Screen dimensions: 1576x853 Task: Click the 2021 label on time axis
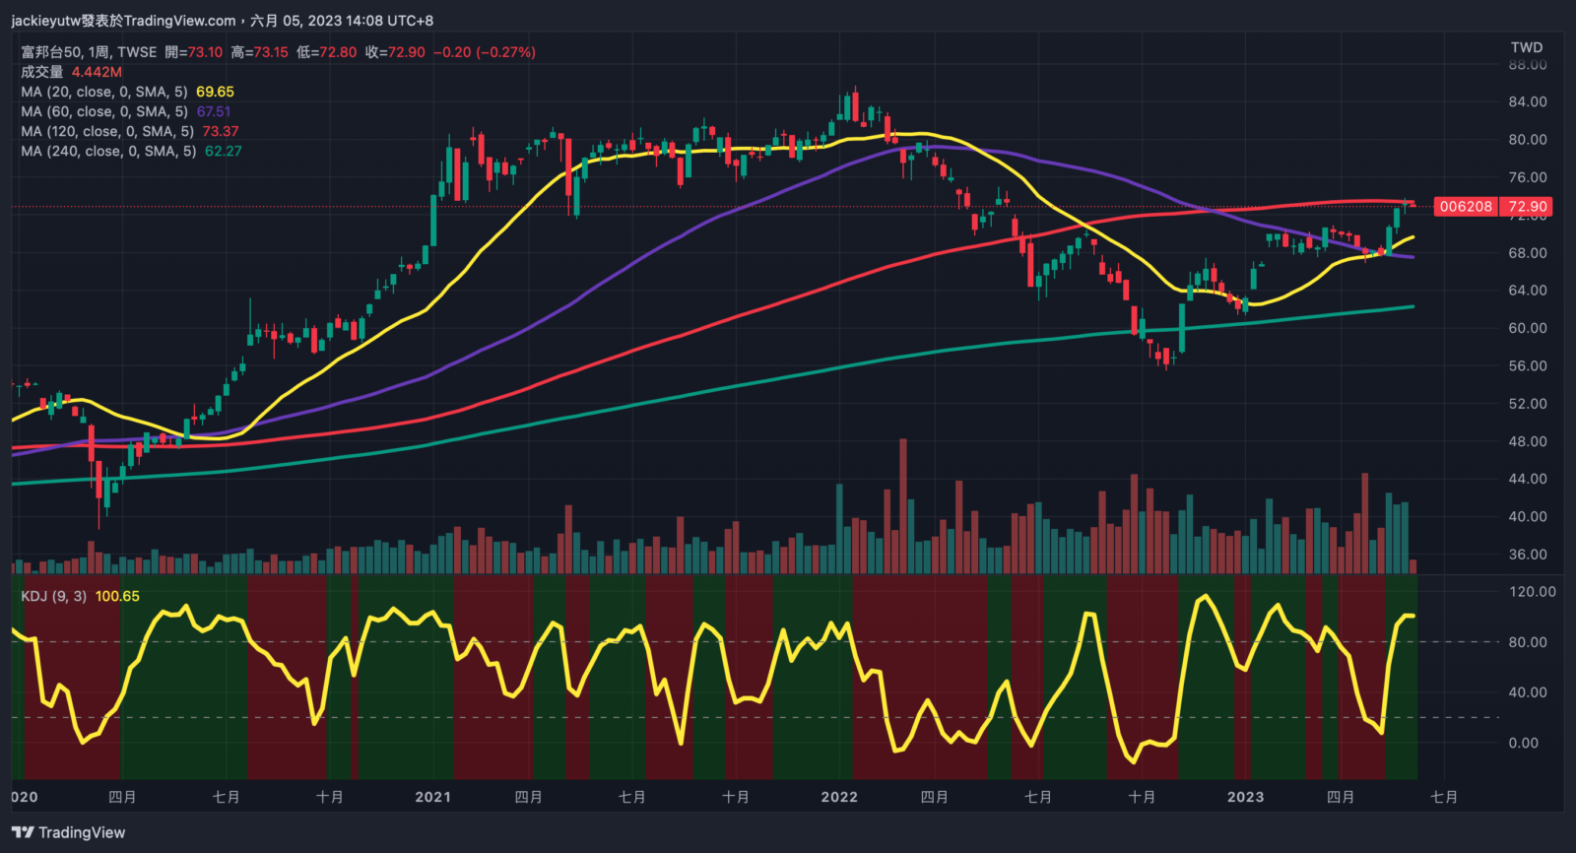click(x=432, y=797)
